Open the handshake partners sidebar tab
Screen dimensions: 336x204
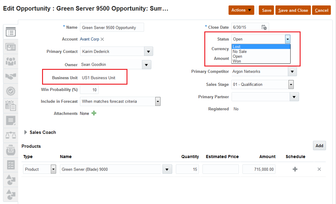pos(11,76)
